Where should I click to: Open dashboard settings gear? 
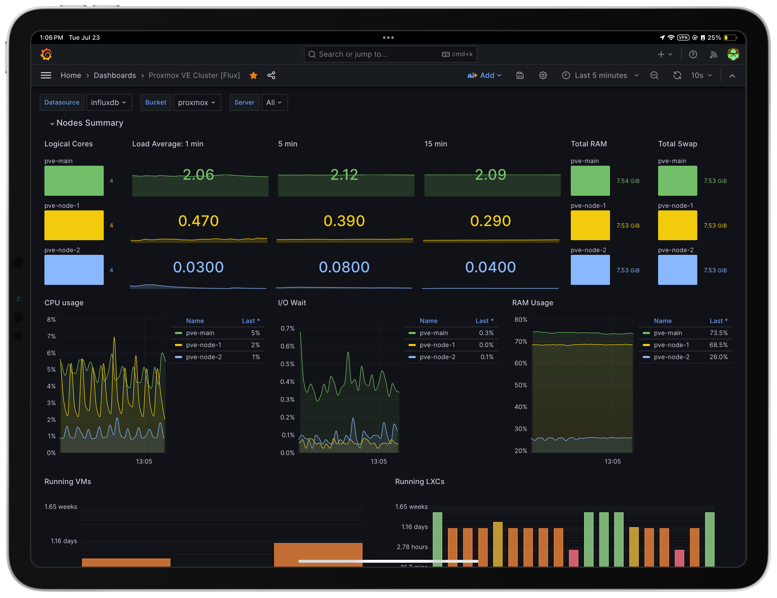pos(543,76)
